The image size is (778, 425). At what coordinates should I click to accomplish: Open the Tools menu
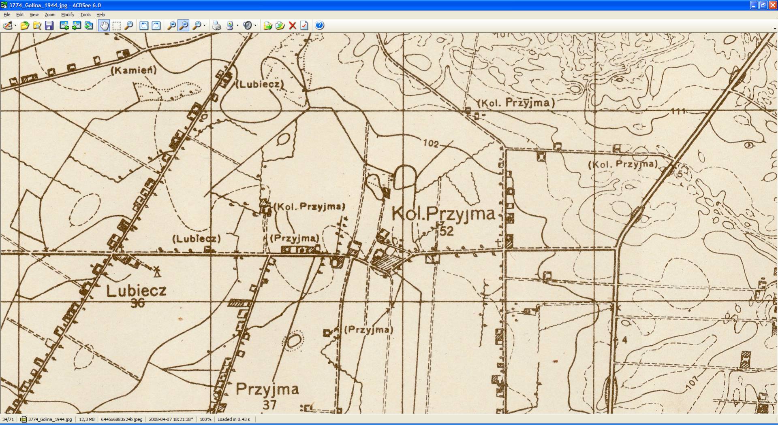click(85, 15)
